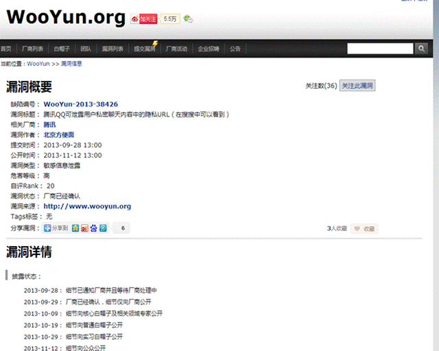Click the 收藏 heart button
Screen dimensions: 439x351
click(364, 229)
